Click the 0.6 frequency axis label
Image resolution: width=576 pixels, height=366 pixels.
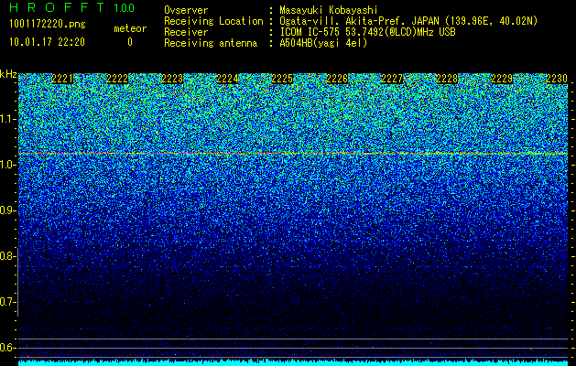8,348
